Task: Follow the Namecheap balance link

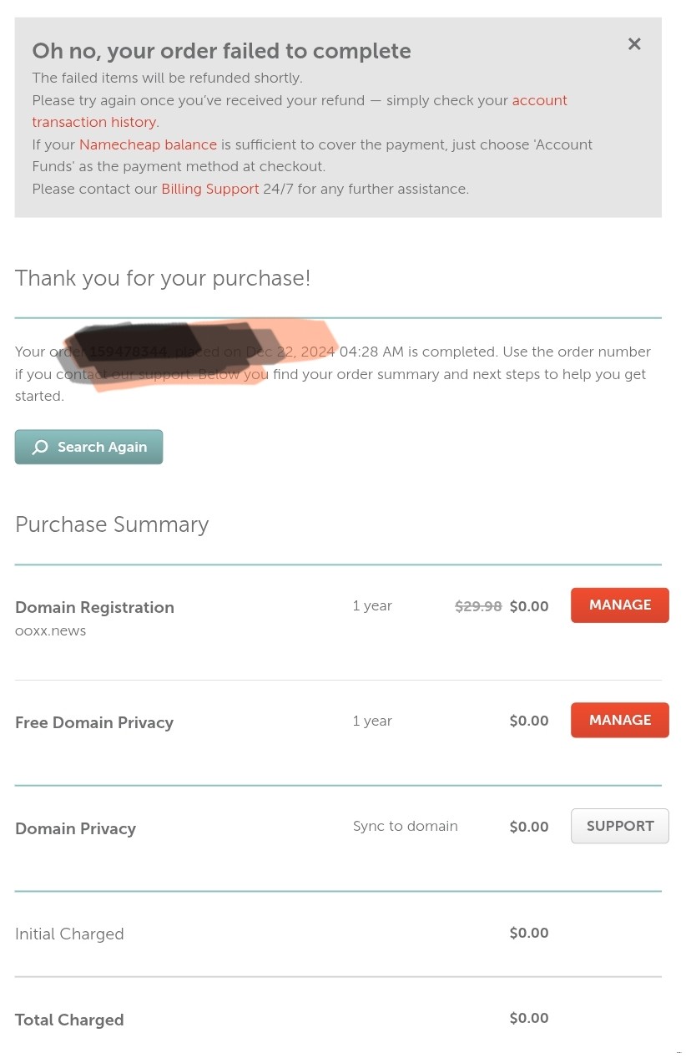Action: point(148,145)
